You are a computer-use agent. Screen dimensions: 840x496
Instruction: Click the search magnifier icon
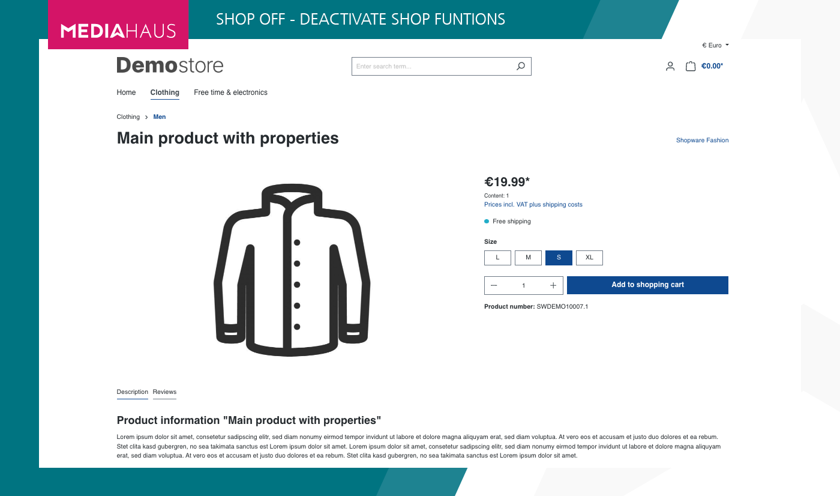click(x=520, y=66)
